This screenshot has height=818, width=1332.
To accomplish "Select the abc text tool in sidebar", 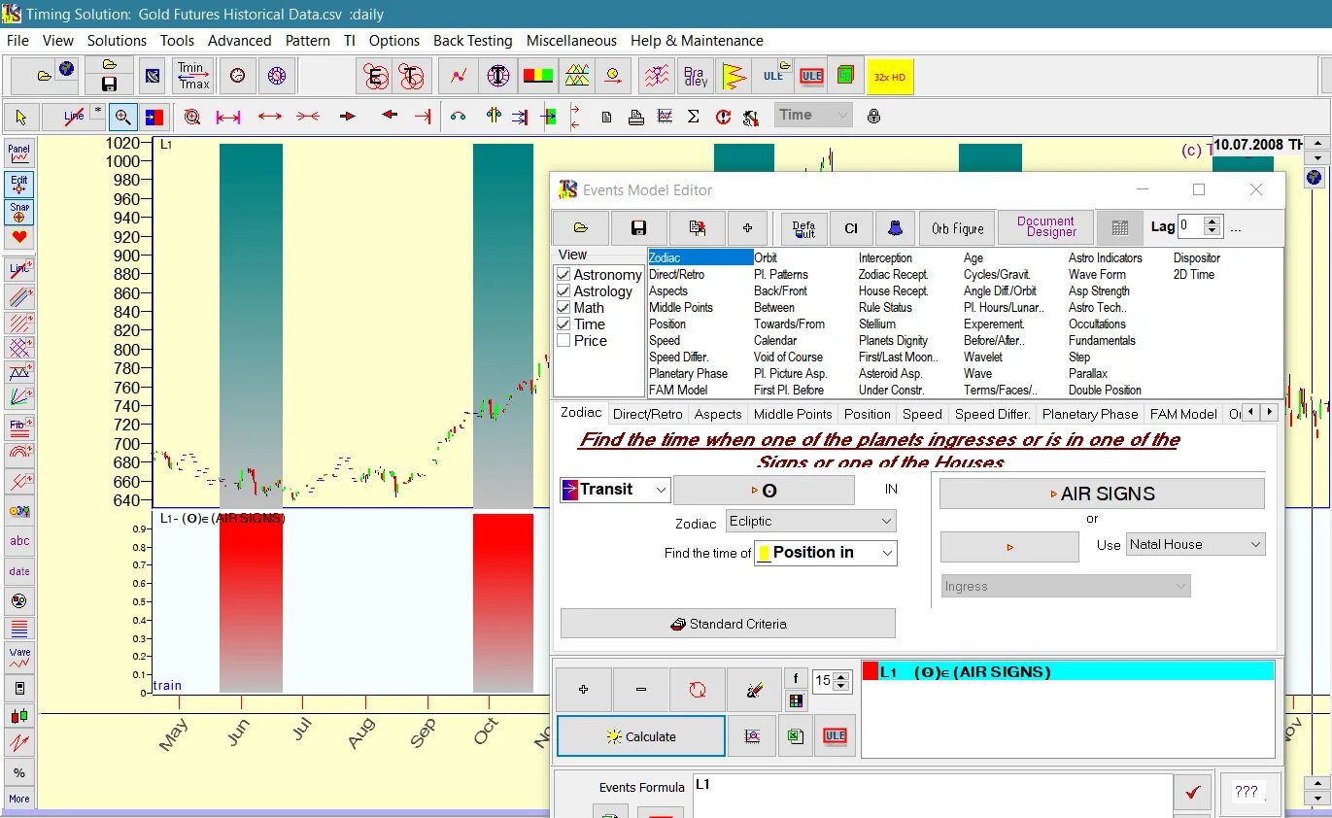I will pyautogui.click(x=19, y=541).
